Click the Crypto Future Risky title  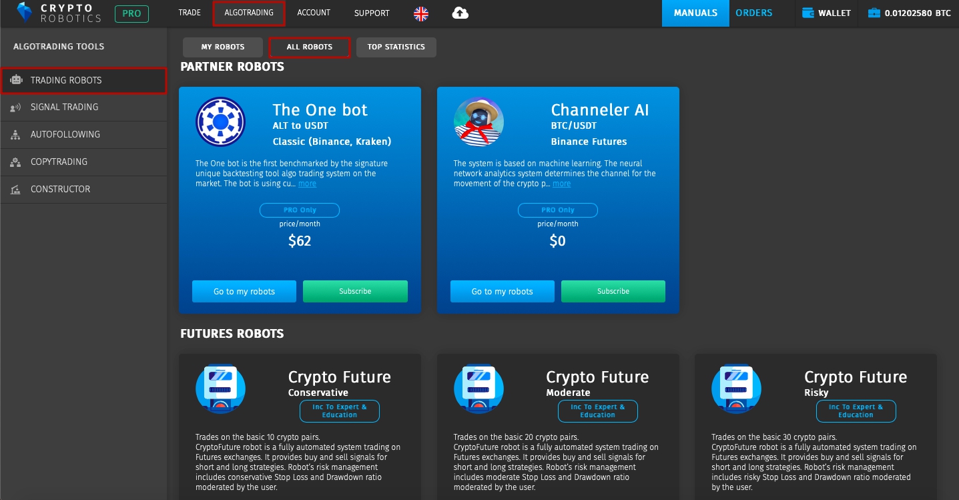click(856, 377)
